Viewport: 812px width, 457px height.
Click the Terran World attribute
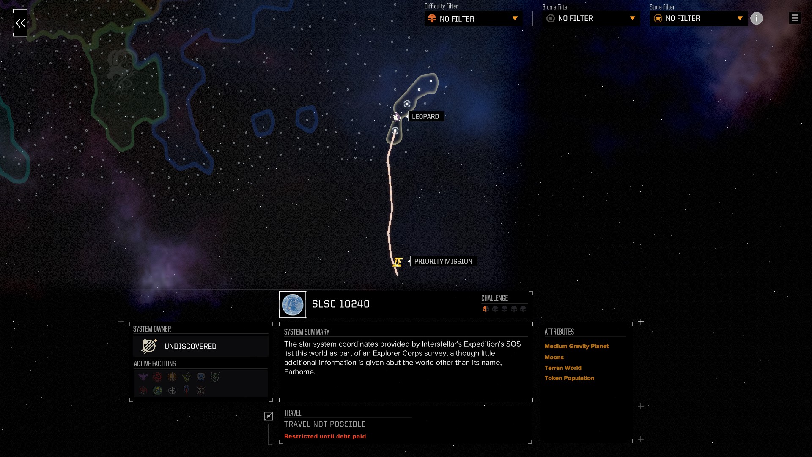pos(563,368)
